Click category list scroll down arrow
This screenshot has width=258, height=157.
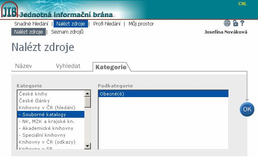pyautogui.click(x=88, y=146)
